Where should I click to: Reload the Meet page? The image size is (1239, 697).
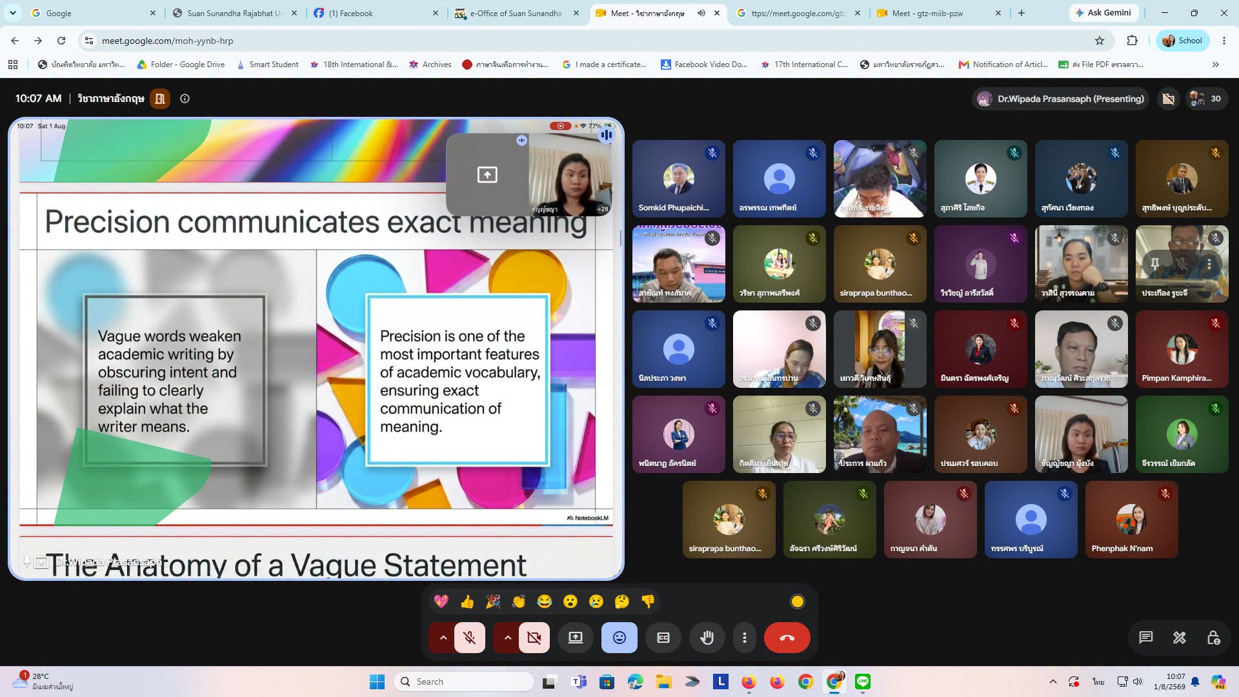pos(61,41)
